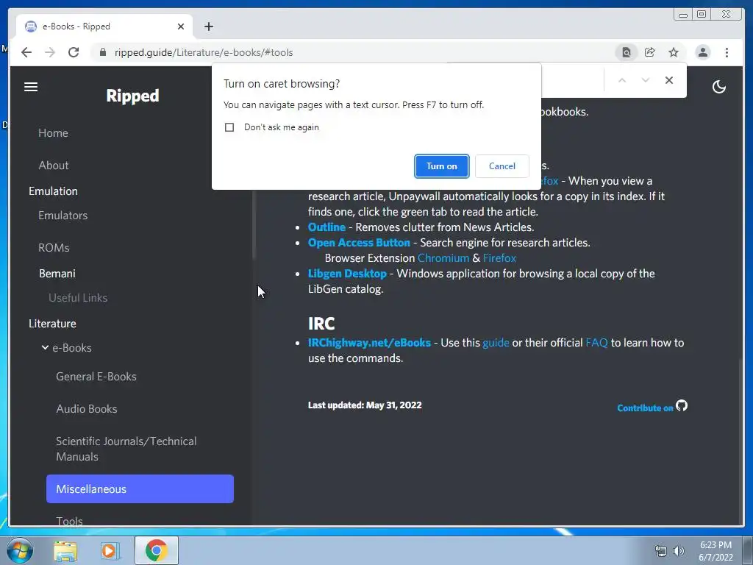Select the e-Books - Ripped tab
753x565 pixels.
click(x=104, y=26)
